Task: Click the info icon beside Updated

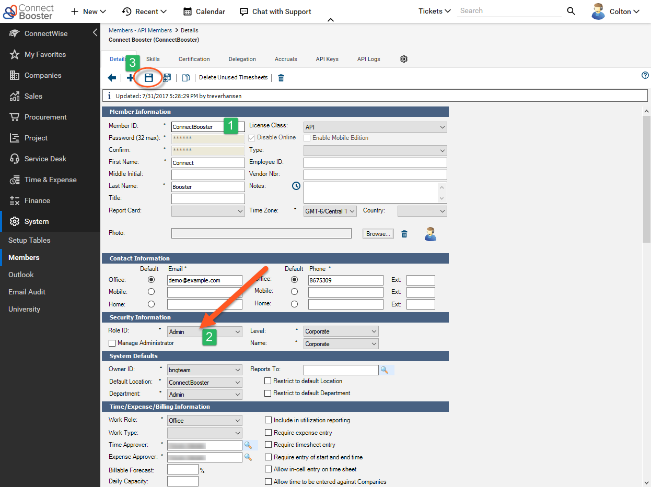Action: point(109,96)
